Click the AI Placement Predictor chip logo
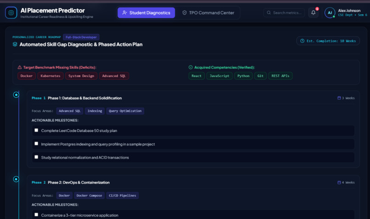The width and height of the screenshot is (370, 219). pyautogui.click(x=11, y=13)
